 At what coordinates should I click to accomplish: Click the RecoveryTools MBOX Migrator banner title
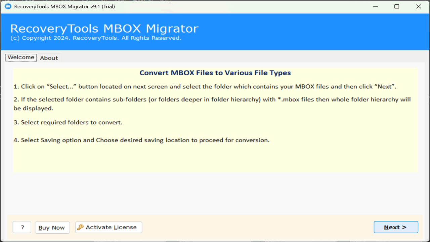pyautogui.click(x=104, y=28)
